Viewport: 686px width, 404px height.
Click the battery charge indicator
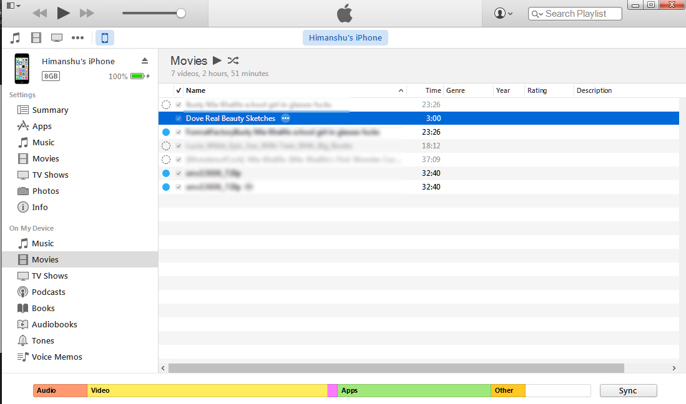[x=140, y=76]
